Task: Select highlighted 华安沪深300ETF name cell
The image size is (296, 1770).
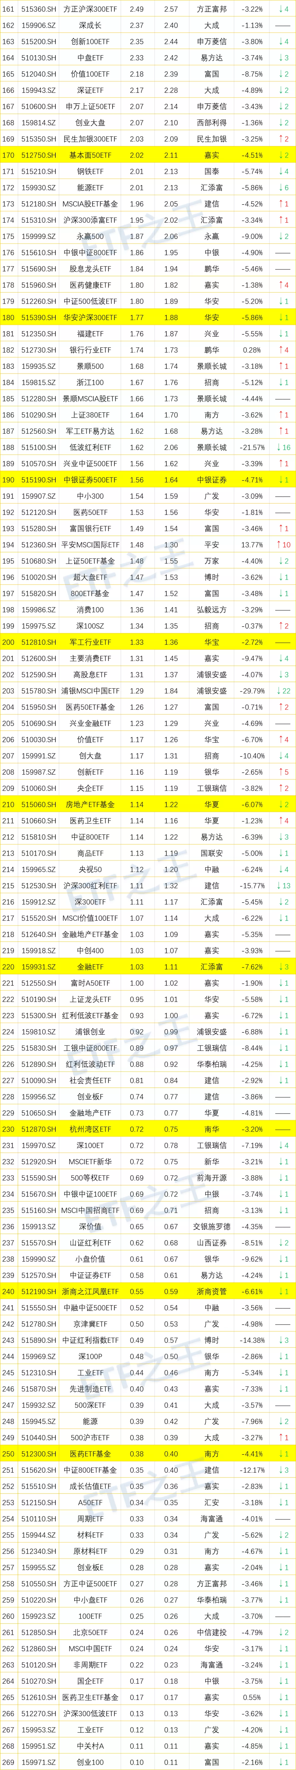Action: coord(90,317)
